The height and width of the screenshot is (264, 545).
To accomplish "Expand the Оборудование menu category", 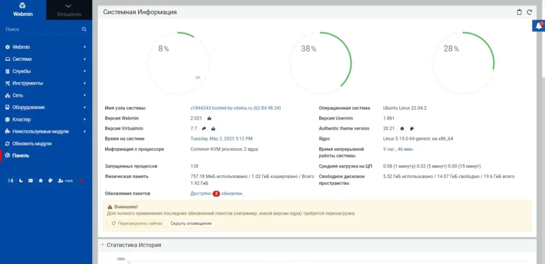I will (x=46, y=107).
